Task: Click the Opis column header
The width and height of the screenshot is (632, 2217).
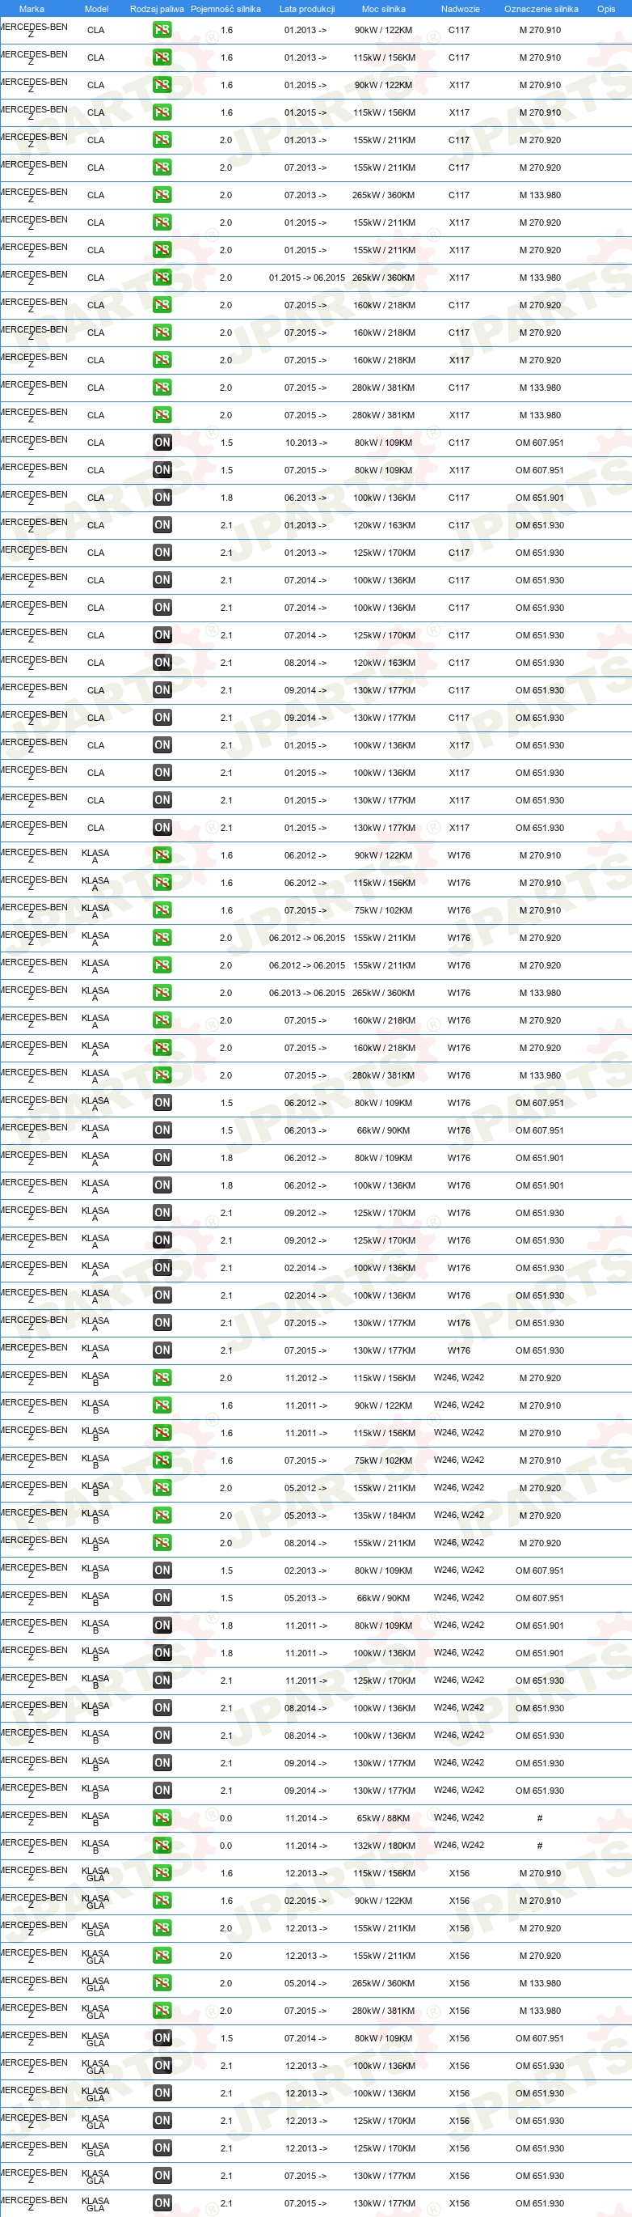Action: click(606, 9)
